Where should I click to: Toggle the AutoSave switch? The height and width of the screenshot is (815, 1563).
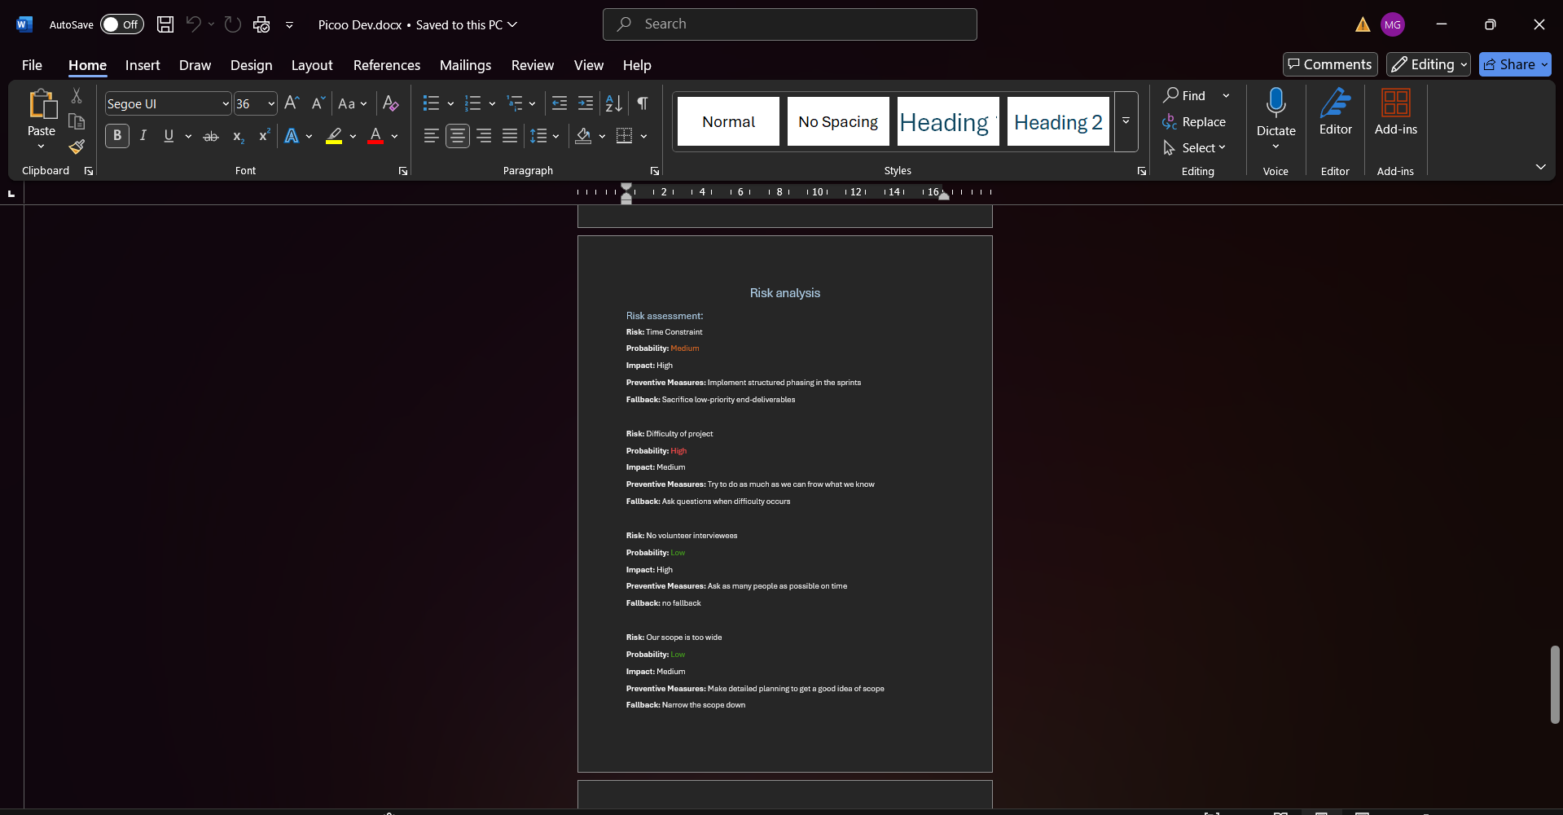121,24
